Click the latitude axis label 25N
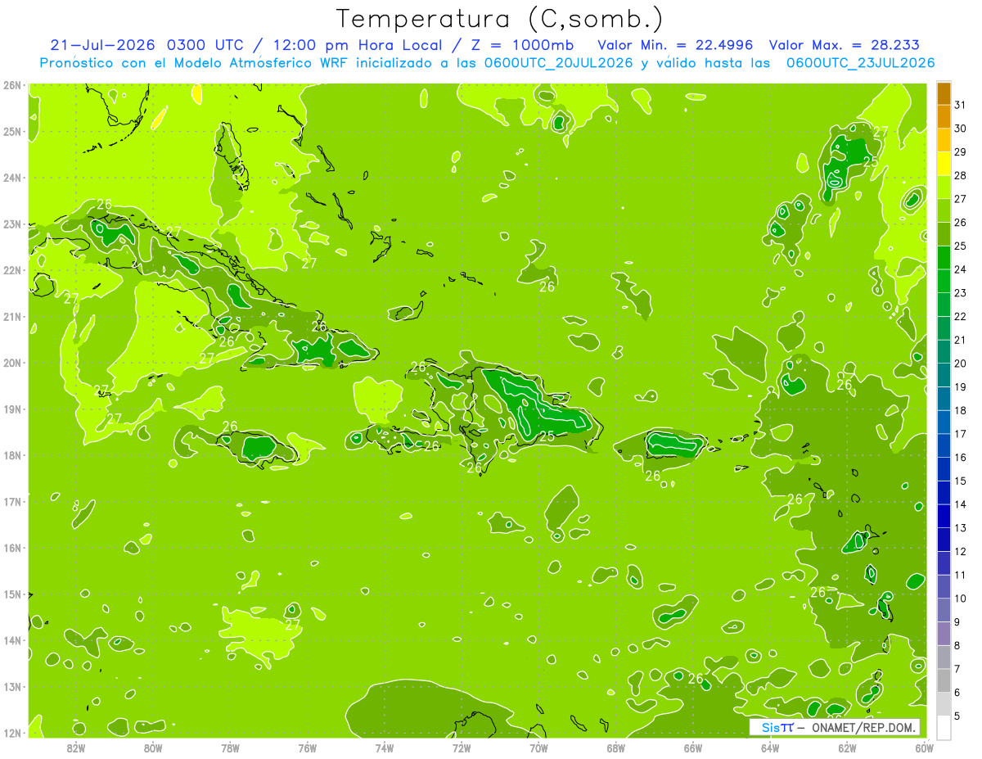This screenshot has height=759, width=982. pos(12,132)
